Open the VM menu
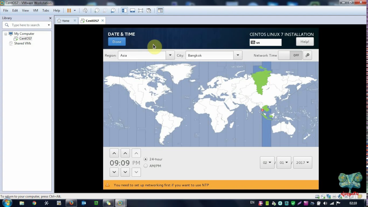Screen dimensions: 368x207 pyautogui.click(x=35, y=10)
